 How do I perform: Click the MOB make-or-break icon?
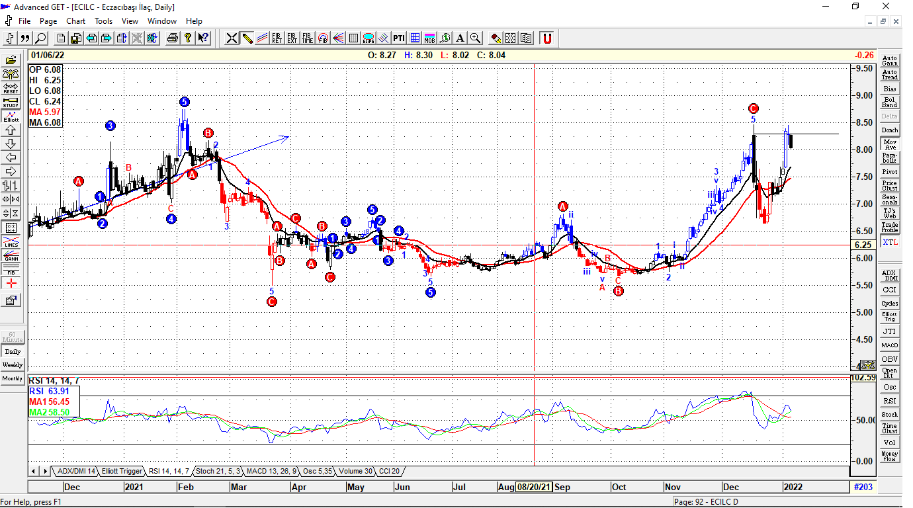(x=429, y=38)
